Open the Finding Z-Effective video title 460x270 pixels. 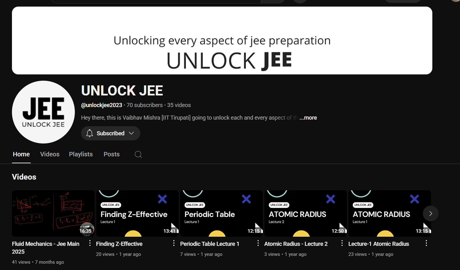coord(119,244)
